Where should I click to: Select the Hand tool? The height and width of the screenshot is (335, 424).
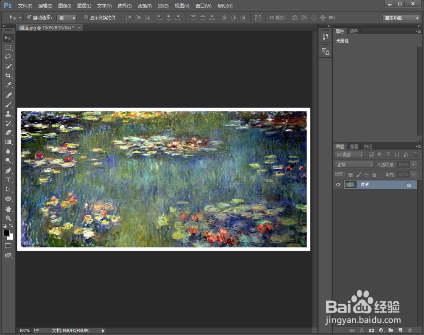click(8, 209)
